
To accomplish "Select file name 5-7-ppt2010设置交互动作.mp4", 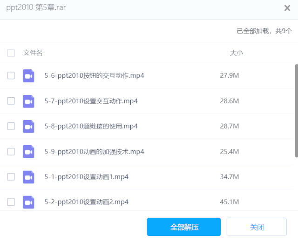I will tap(91, 101).
